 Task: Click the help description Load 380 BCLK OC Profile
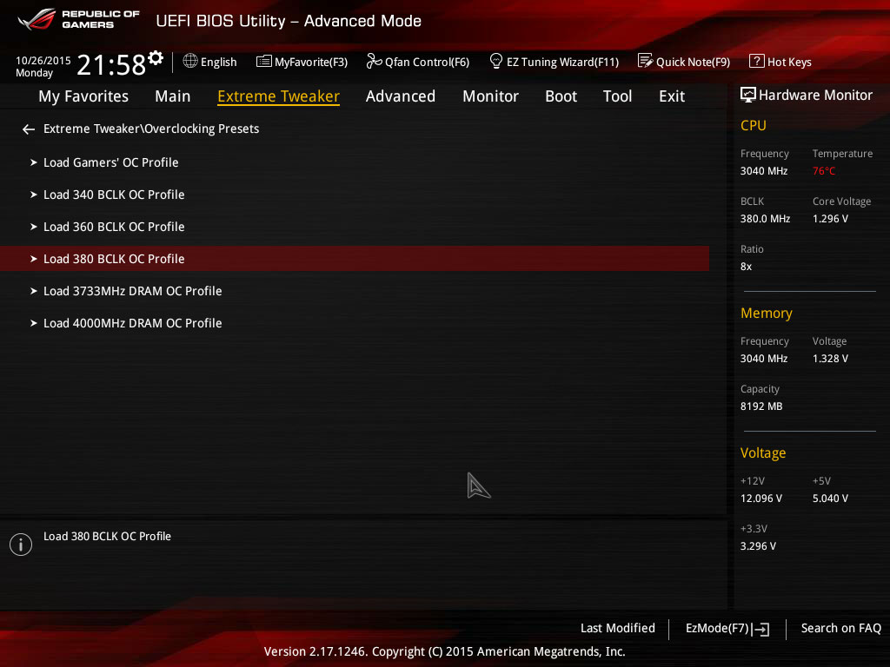pos(107,536)
